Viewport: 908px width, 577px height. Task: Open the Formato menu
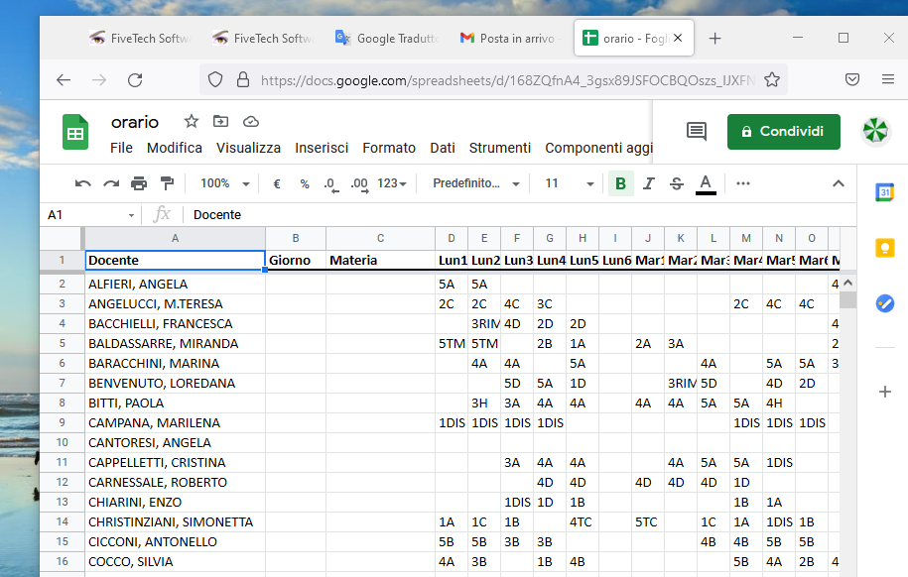coord(389,148)
